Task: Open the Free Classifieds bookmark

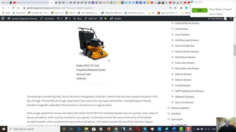Action: pos(88,13)
